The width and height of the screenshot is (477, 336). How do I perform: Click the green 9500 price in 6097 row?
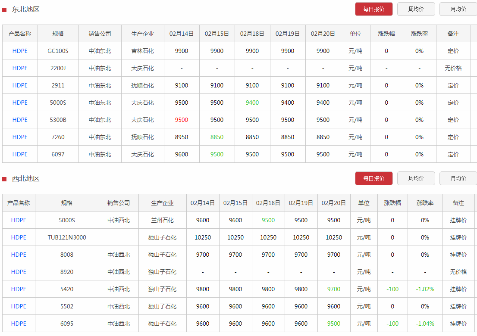click(x=217, y=154)
